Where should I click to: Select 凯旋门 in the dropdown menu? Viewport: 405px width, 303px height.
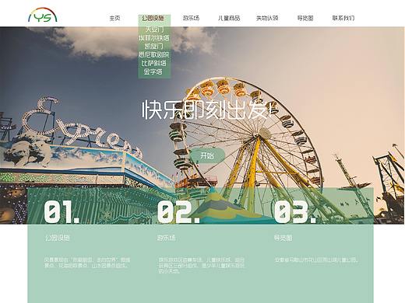[154, 46]
